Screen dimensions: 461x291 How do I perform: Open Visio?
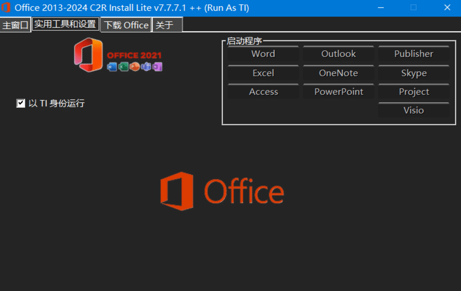coord(414,110)
